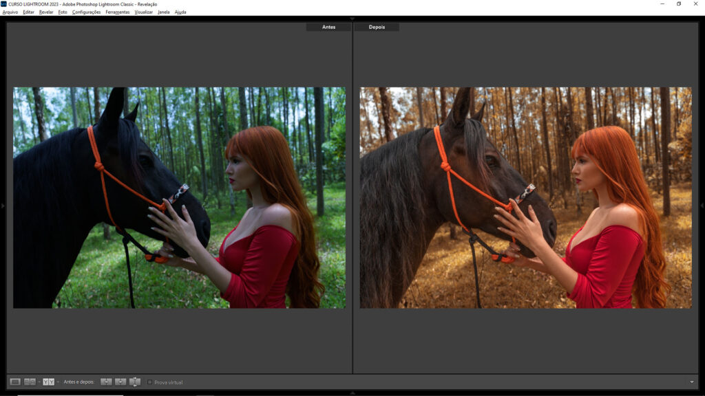The width and height of the screenshot is (705, 396).
Task: Show the top module picker panel
Action: [352, 19]
